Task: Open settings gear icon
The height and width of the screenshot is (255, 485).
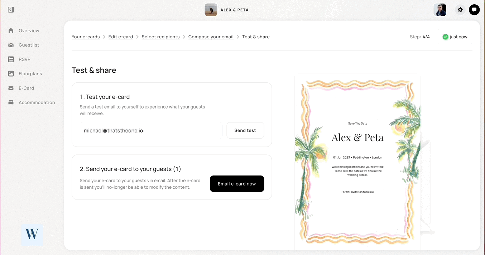Action: 460,10
